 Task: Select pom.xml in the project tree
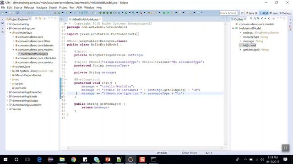(x=21, y=88)
